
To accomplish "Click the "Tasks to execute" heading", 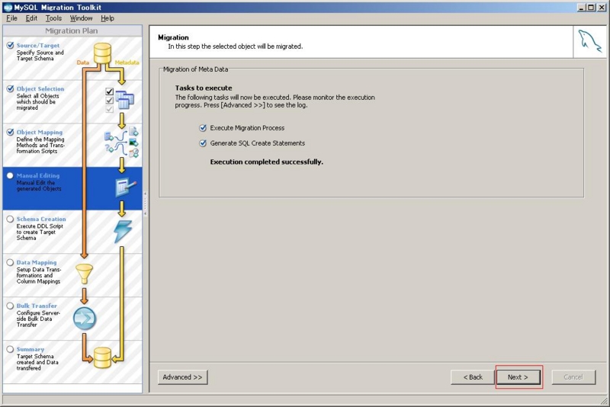I will tap(204, 88).
